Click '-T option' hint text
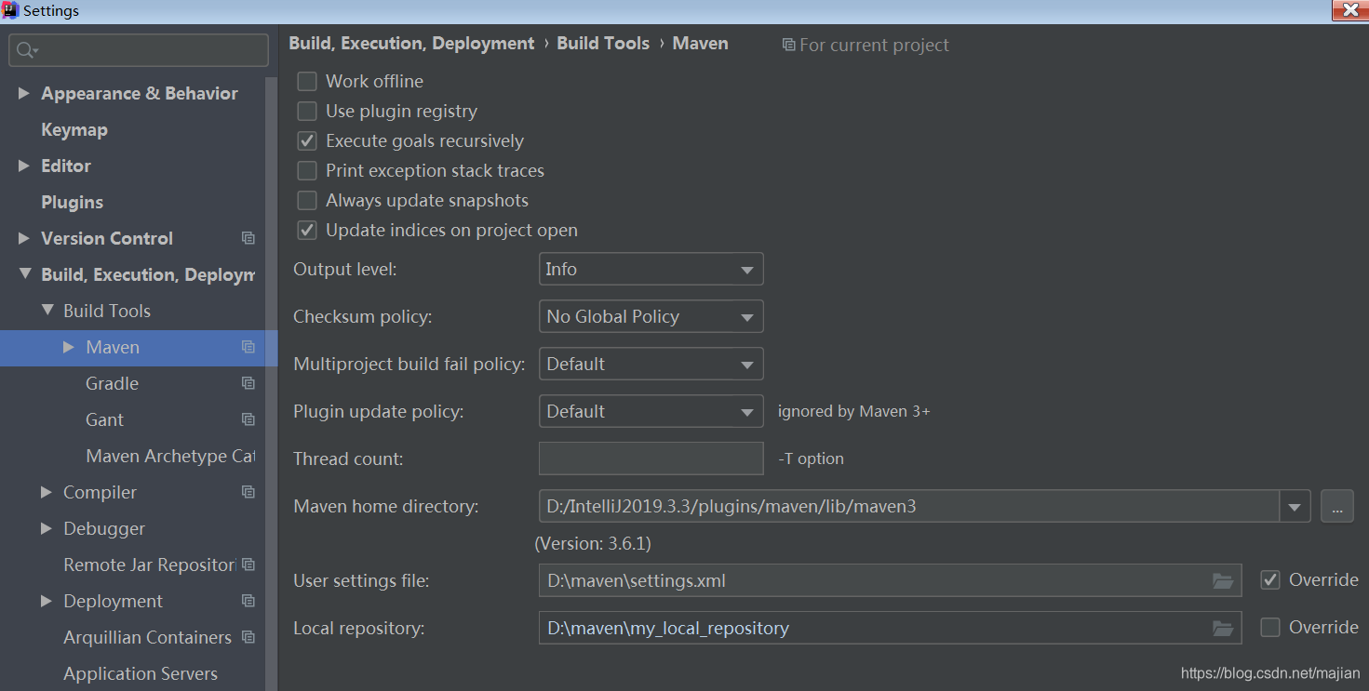 (x=811, y=458)
